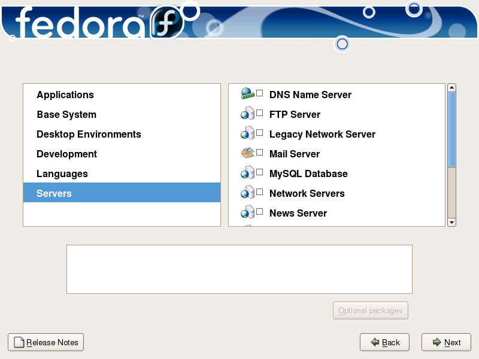The height and width of the screenshot is (359, 479).
Task: Tick the FTP Server checkbox
Action: click(x=260, y=113)
